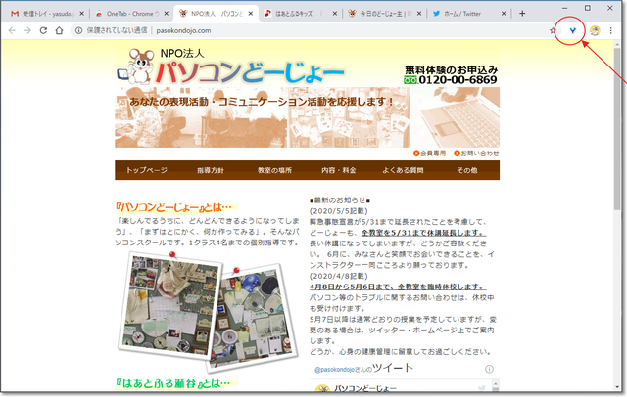Click the お問い合わせ link

[479, 154]
